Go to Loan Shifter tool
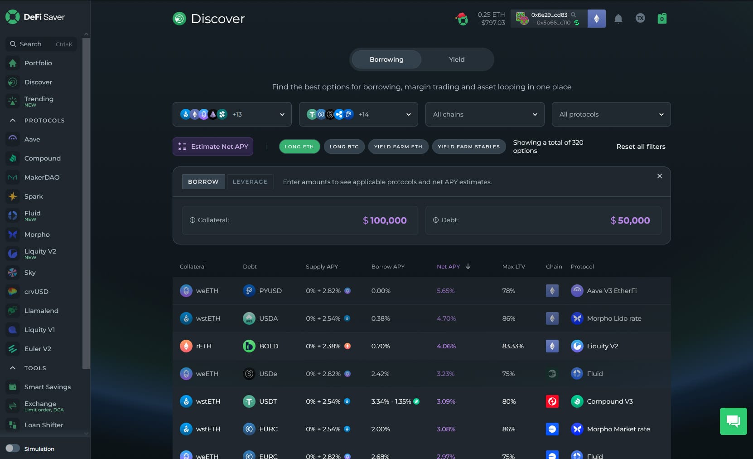Screen dimensions: 753x459 43,425
